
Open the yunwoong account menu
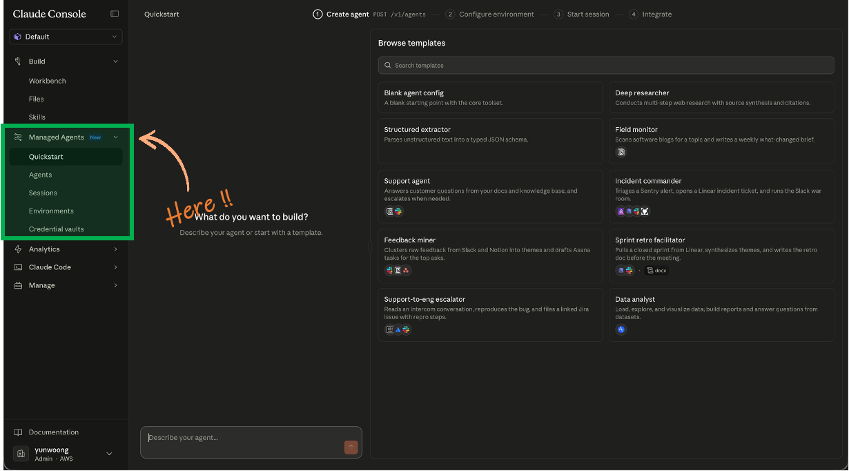pos(66,454)
